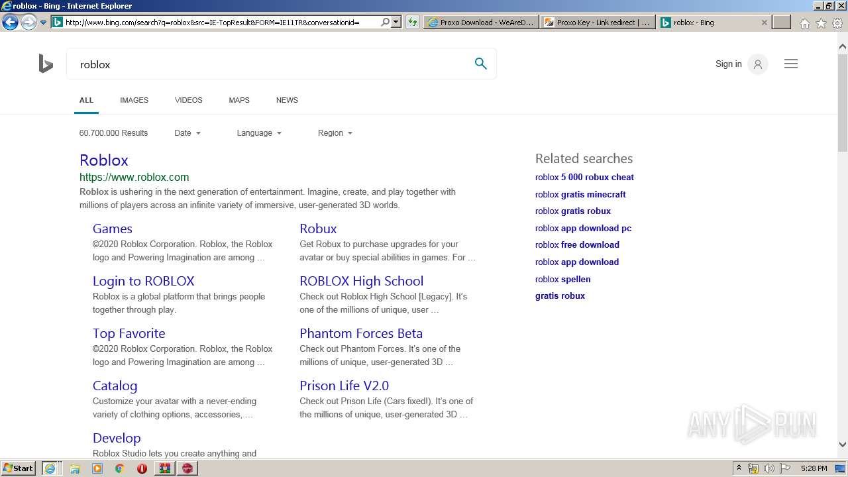Screen dimensions: 848x477
Task: Open the Top Favorite sublink
Action: coord(129,333)
